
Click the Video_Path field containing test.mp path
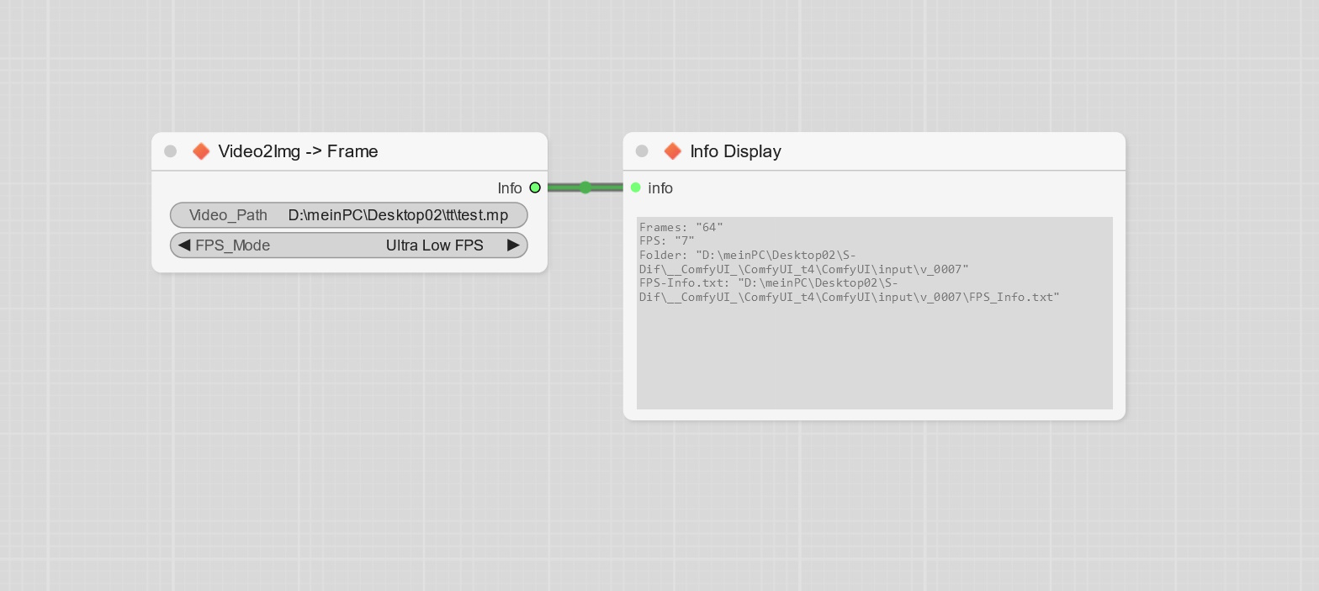click(x=398, y=215)
